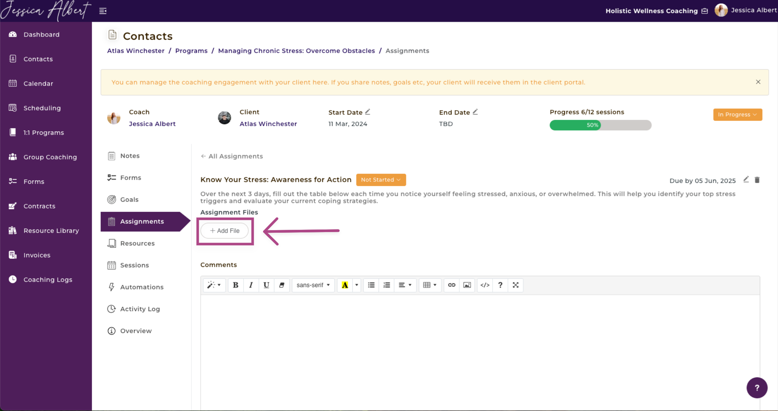Open Managing Chronic Stress breadcrumb link
The height and width of the screenshot is (411, 778).
tap(296, 51)
